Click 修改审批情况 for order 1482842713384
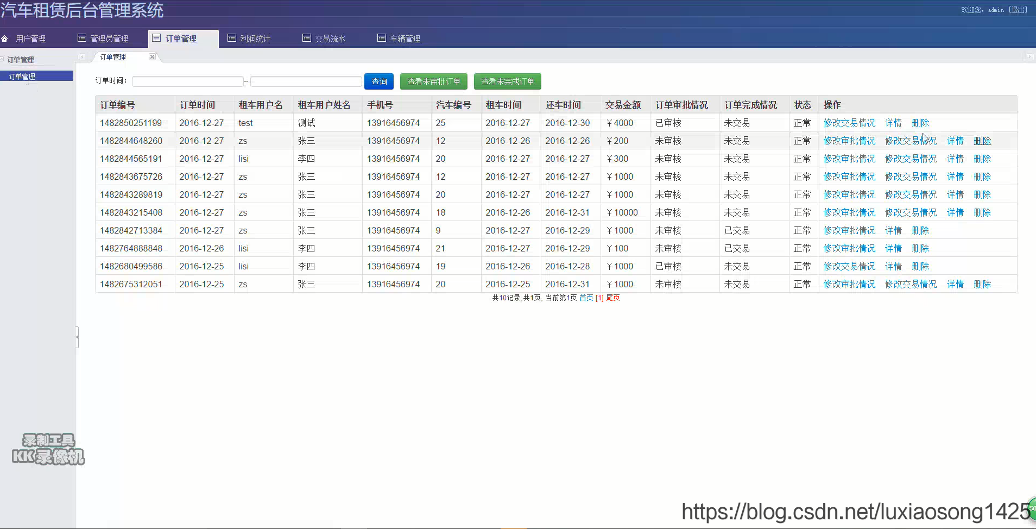The height and width of the screenshot is (529, 1036). [x=849, y=230]
